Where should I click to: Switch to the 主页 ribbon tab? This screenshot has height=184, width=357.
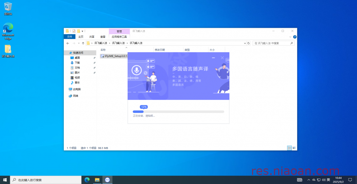pyautogui.click(x=81, y=37)
